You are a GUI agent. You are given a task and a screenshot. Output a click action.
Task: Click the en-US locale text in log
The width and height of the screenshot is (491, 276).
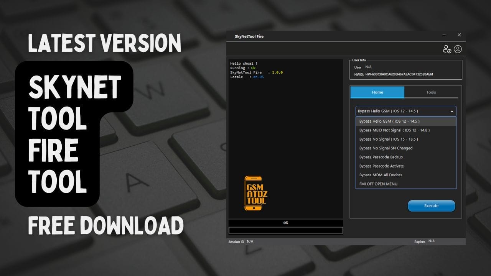point(259,77)
